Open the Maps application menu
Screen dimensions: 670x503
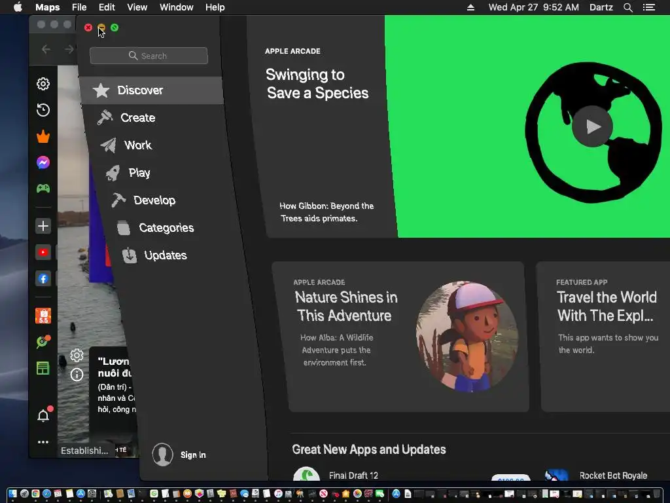pos(47,7)
